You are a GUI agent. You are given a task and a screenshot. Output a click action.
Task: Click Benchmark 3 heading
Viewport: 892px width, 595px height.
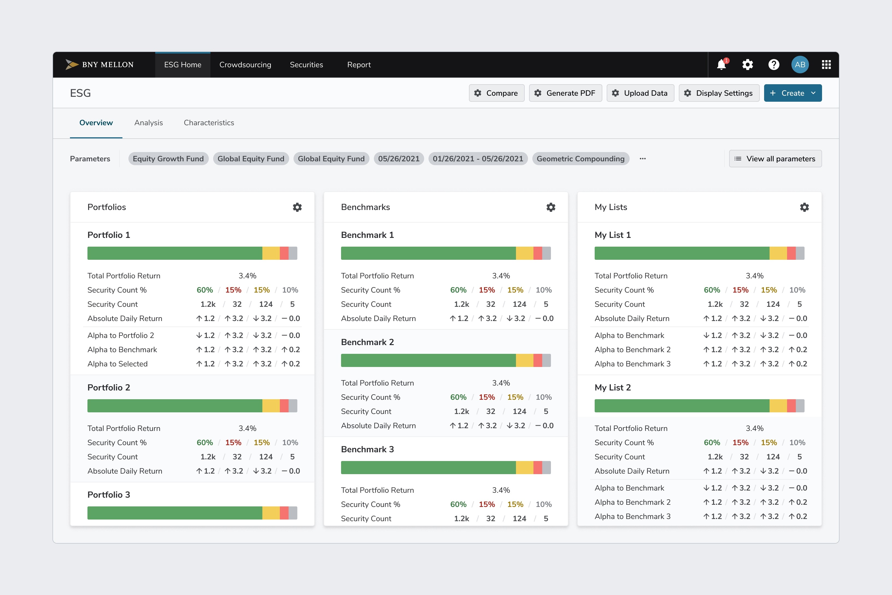[367, 449]
